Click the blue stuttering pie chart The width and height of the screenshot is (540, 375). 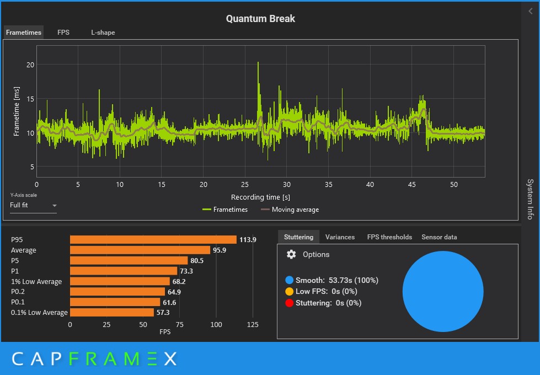443,291
